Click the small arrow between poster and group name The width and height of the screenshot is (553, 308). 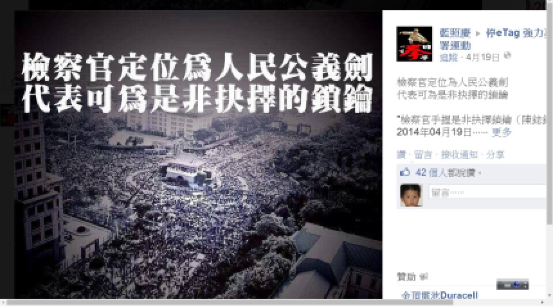(x=478, y=34)
